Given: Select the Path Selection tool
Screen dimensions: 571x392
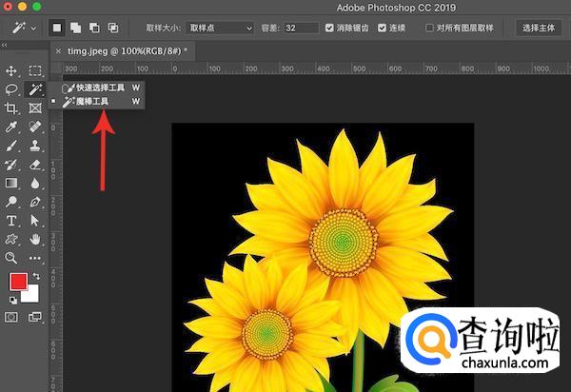Looking at the screenshot, I should pos(35,221).
